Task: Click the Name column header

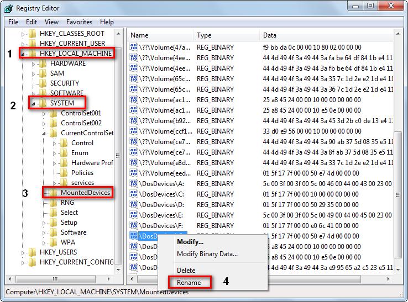Action: click(160, 35)
